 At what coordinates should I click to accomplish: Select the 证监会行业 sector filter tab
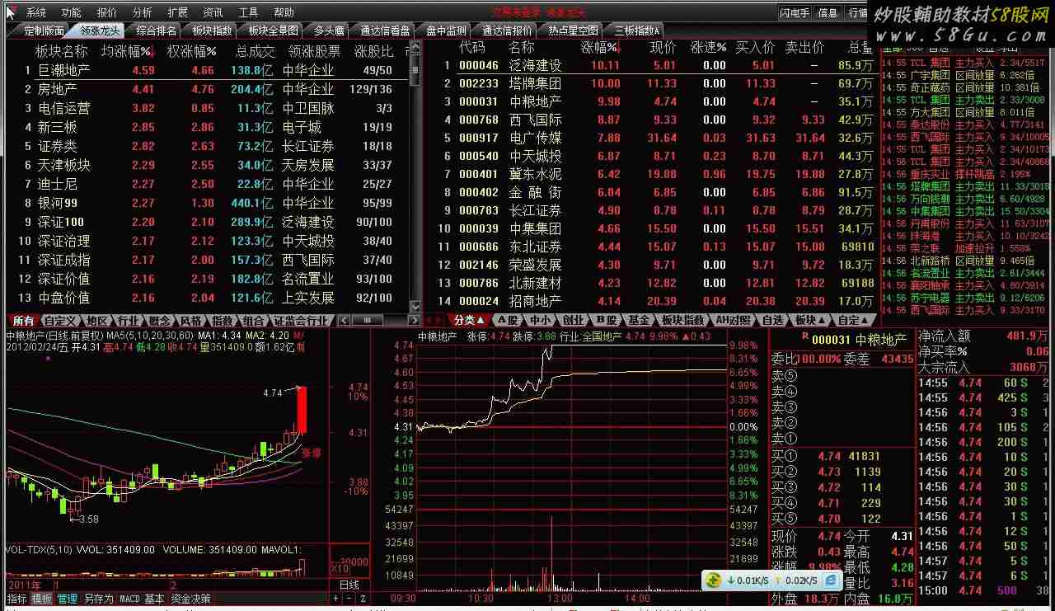pyautogui.click(x=301, y=321)
